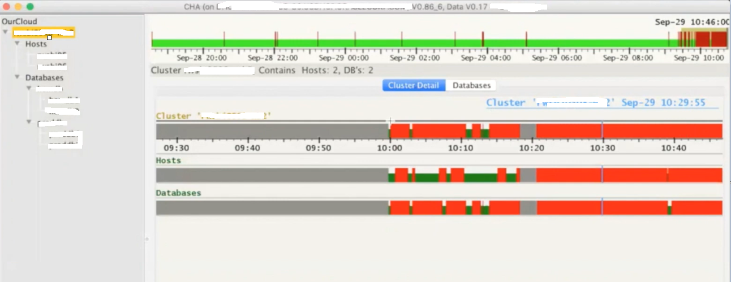Collapse the first database under Databases

[x=29, y=89]
